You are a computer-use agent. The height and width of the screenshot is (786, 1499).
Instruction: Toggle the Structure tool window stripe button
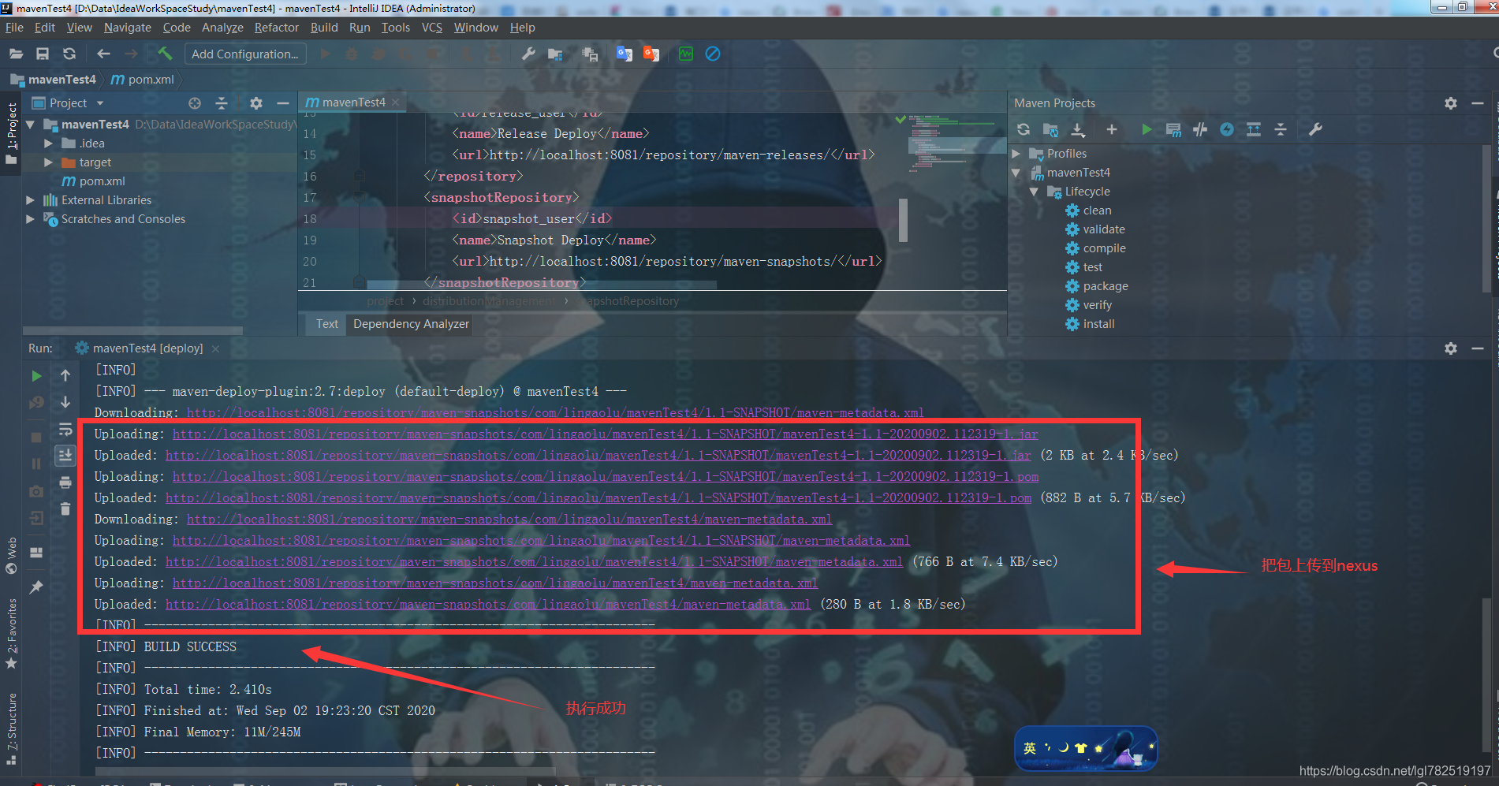tap(11, 728)
